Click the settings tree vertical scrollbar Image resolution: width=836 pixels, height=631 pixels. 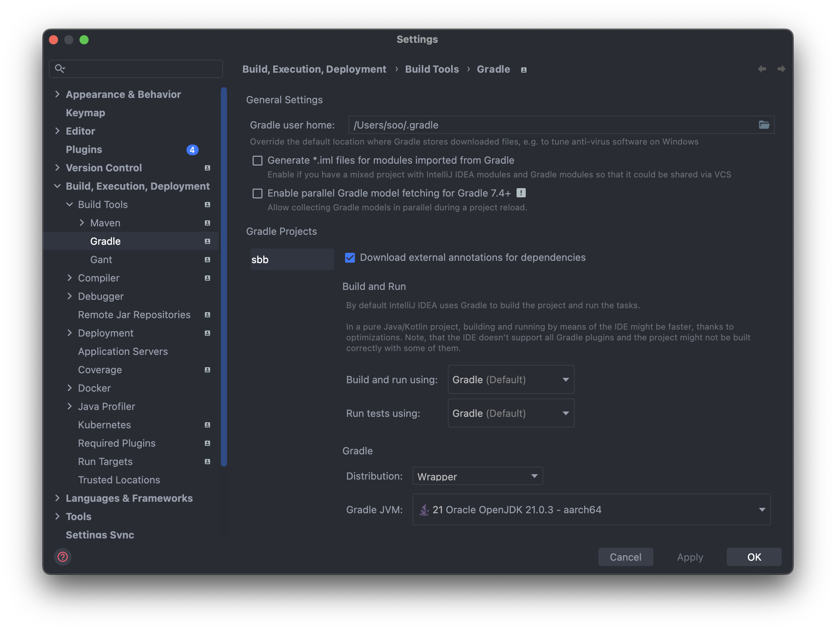click(224, 277)
